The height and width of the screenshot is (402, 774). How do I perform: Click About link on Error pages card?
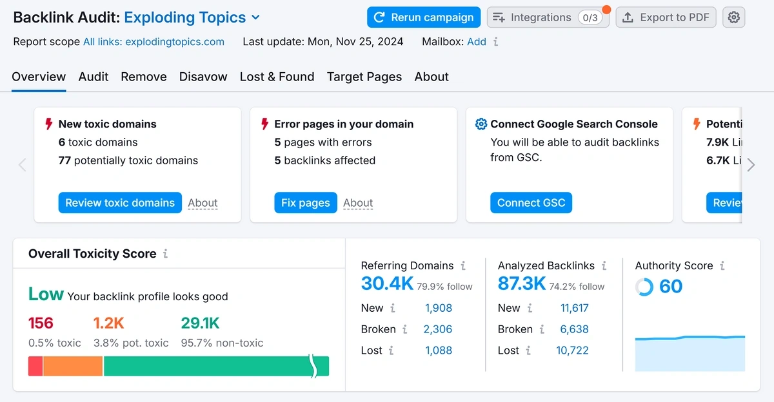pos(358,203)
